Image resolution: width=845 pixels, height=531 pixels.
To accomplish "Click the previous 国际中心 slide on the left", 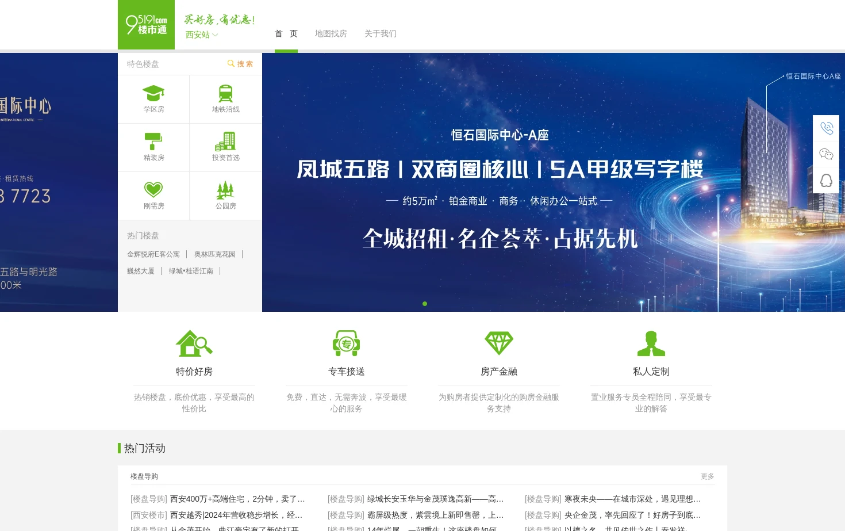I will pos(59,182).
